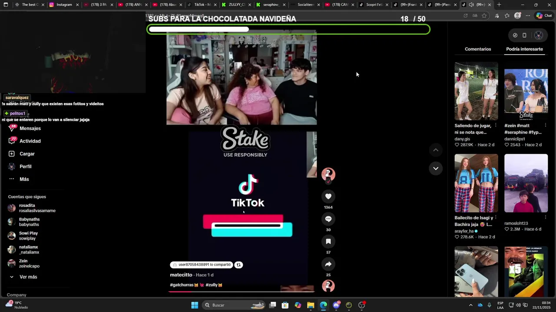Open Windows Start menu
The image size is (556, 312).
(x=195, y=305)
